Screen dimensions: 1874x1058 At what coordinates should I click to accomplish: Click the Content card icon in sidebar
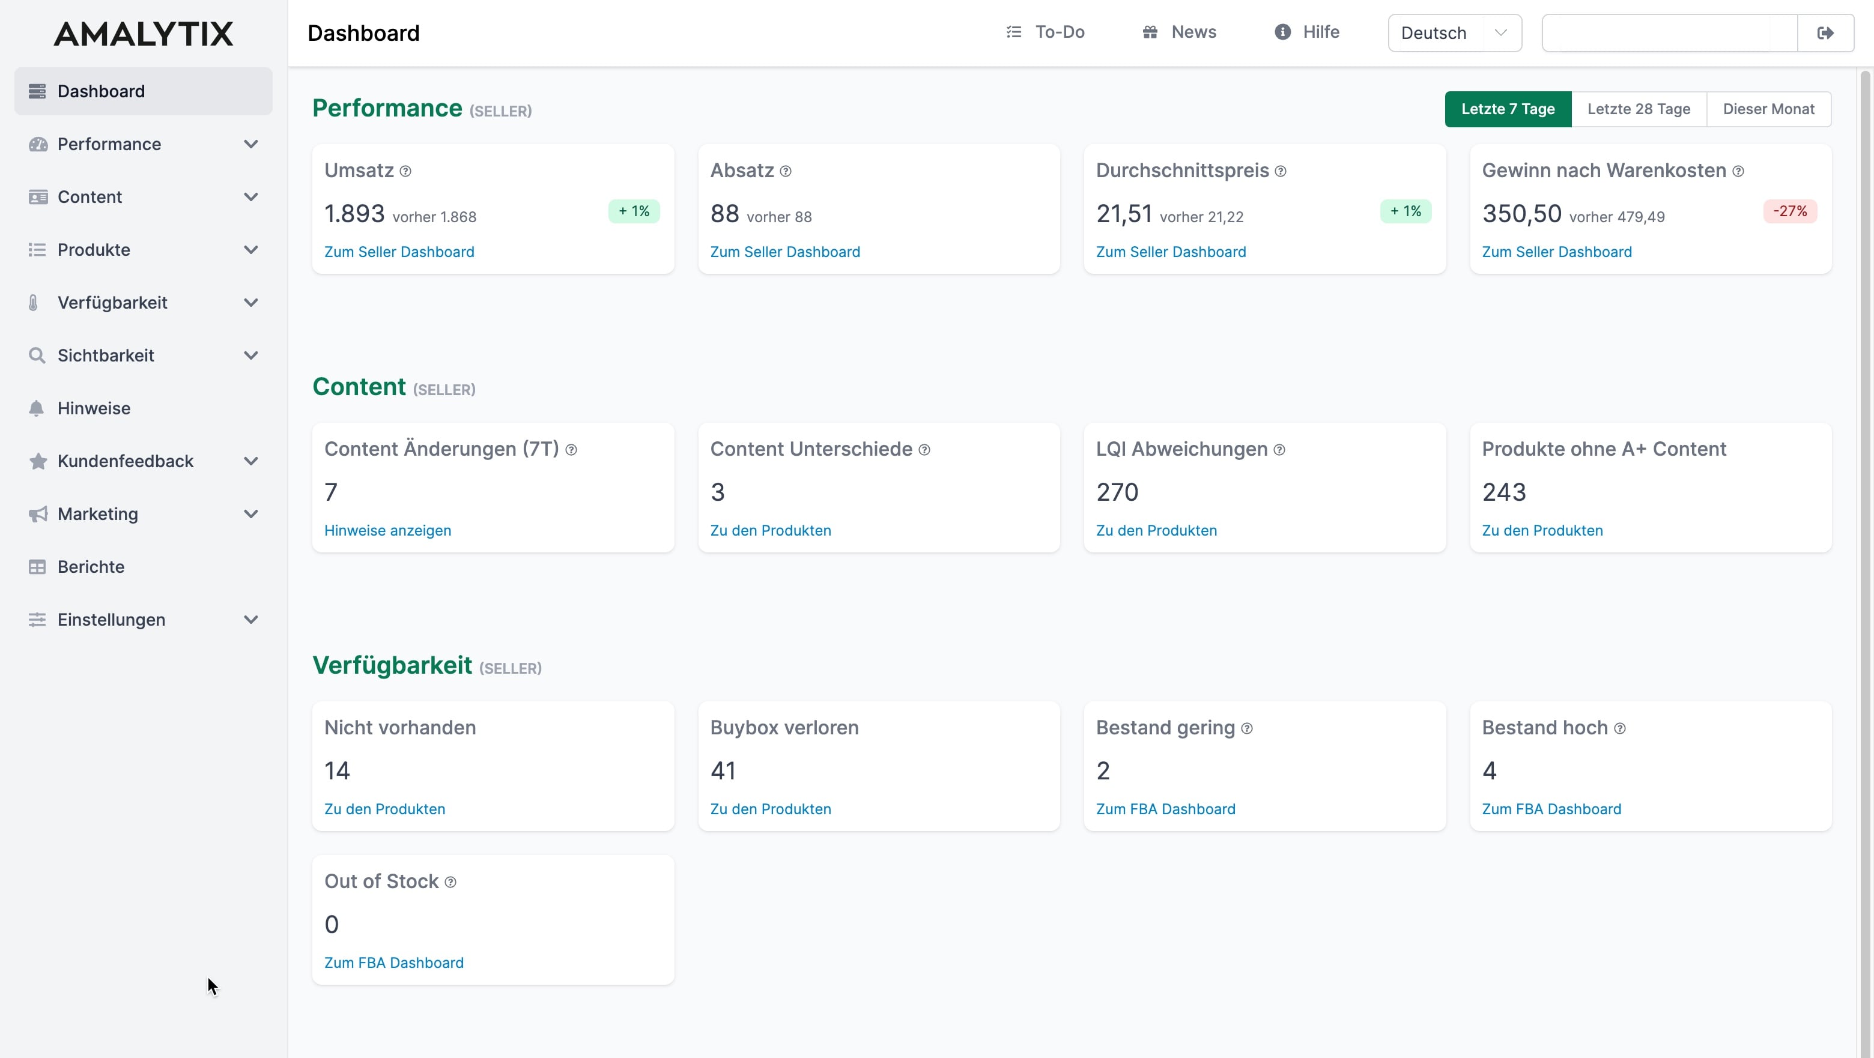point(37,197)
